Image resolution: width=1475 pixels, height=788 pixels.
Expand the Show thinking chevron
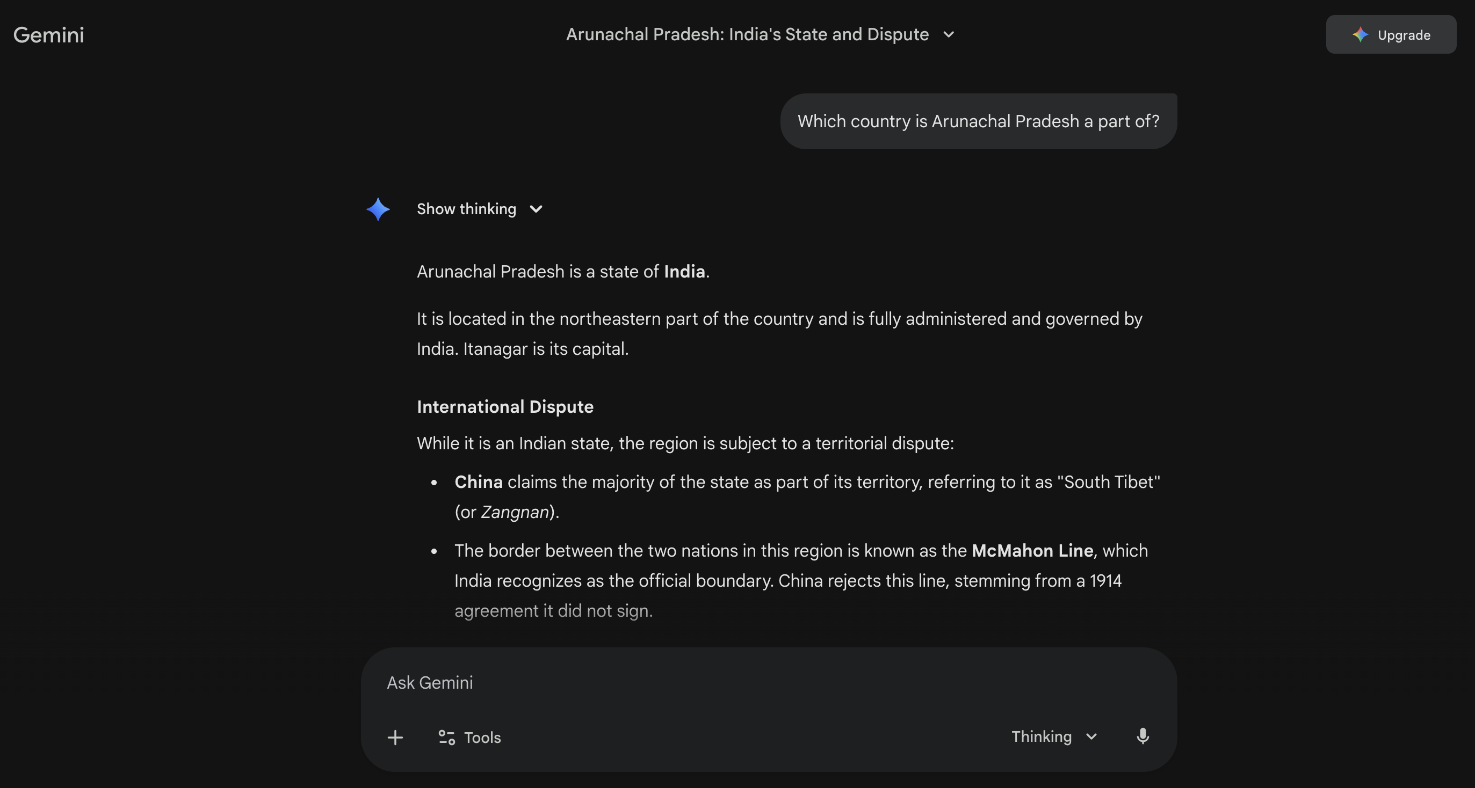pyautogui.click(x=536, y=209)
